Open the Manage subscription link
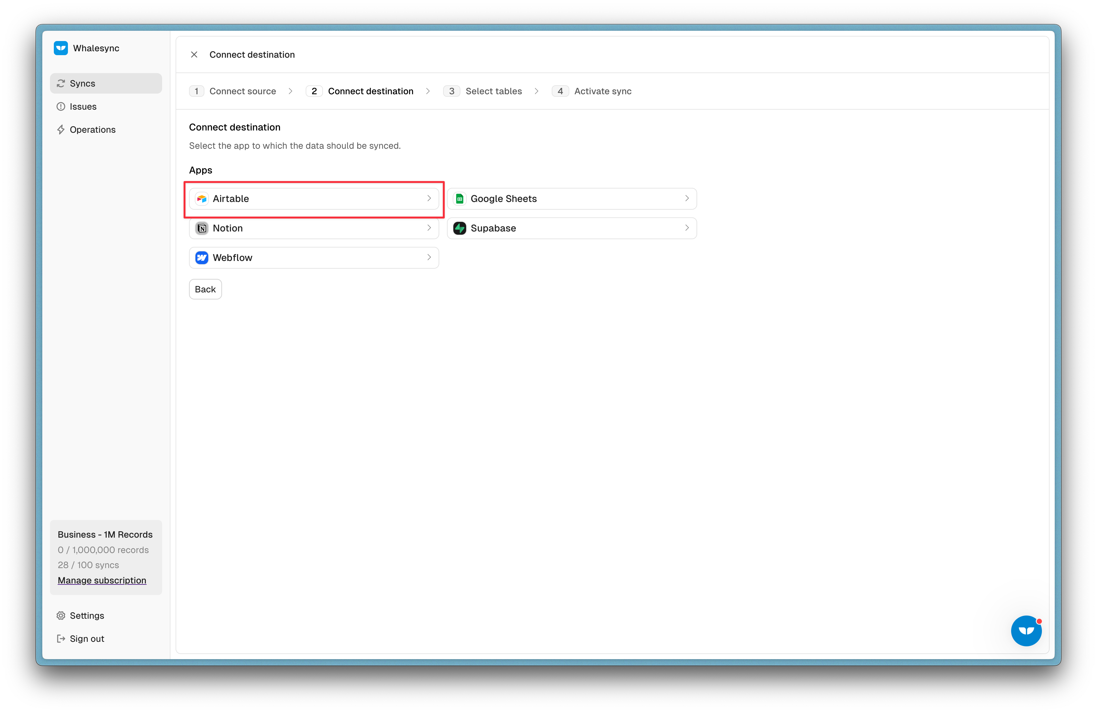Screen dimensions: 1097x713 coord(102,581)
